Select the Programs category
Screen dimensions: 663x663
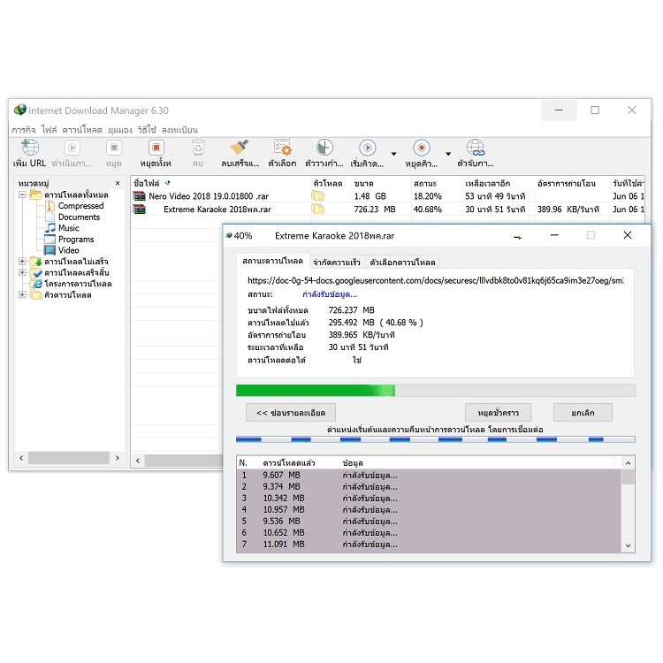[x=76, y=240]
